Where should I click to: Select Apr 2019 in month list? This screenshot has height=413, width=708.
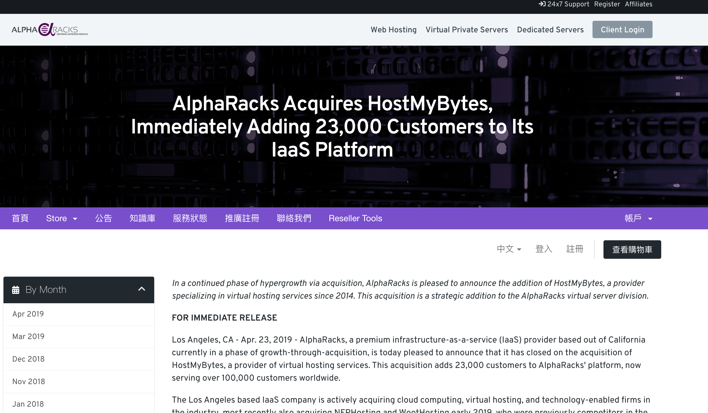79,314
